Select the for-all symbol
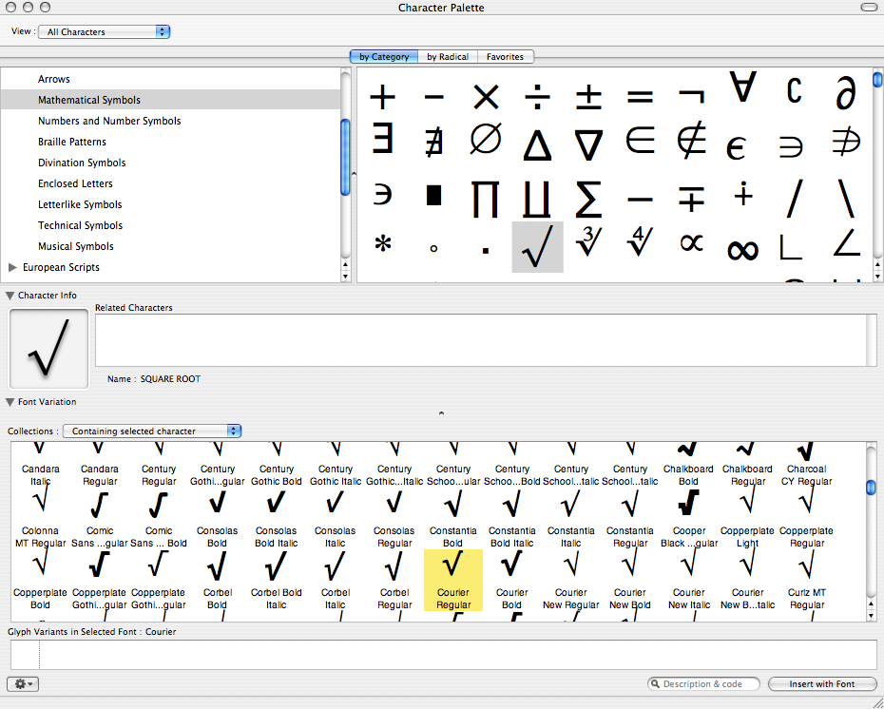 (742, 86)
